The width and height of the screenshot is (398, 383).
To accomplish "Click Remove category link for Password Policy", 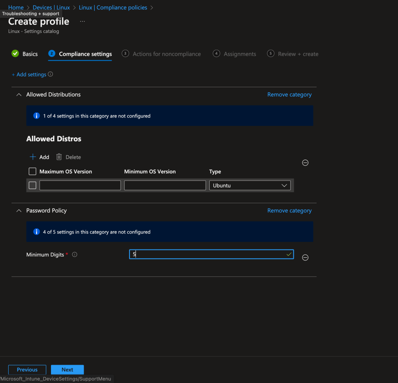I will click(289, 211).
